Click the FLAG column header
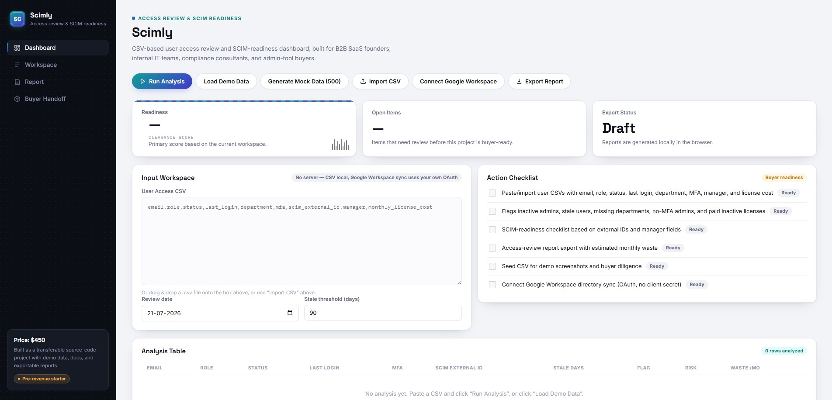 pyautogui.click(x=644, y=368)
